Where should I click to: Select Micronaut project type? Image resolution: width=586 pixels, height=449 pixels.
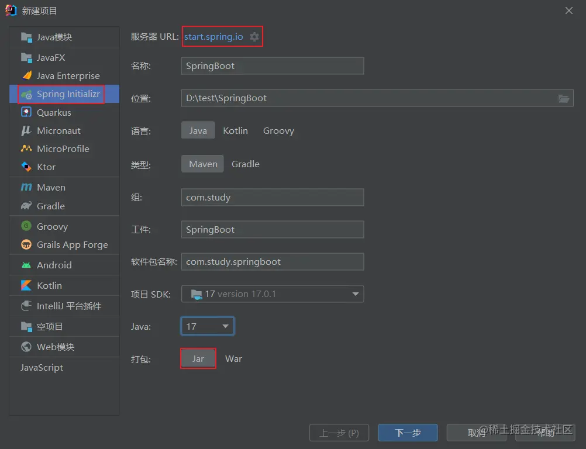click(64, 130)
